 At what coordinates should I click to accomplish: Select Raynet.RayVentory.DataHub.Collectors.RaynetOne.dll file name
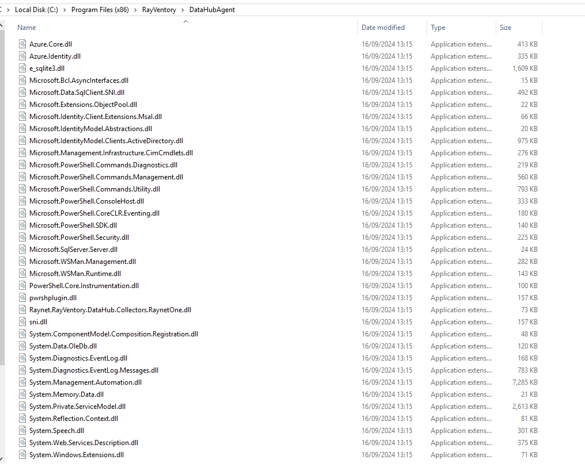click(x=110, y=310)
